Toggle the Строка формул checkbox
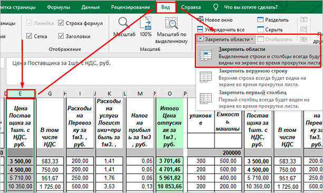Image resolution: width=323 pixels, height=193 pixels. [x=61, y=23]
